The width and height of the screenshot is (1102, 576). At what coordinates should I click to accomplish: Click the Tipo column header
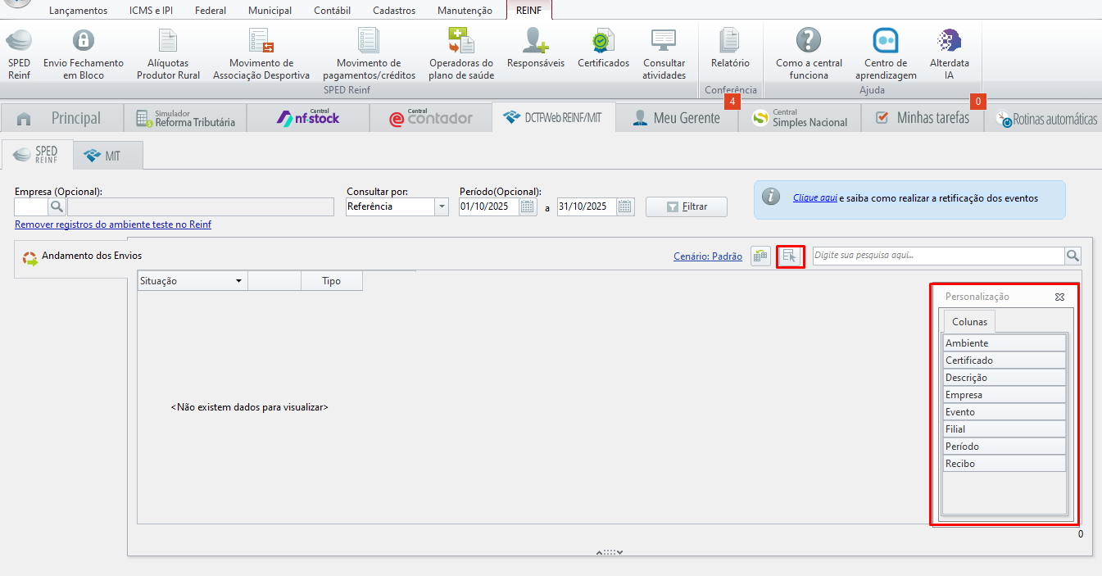(x=331, y=281)
